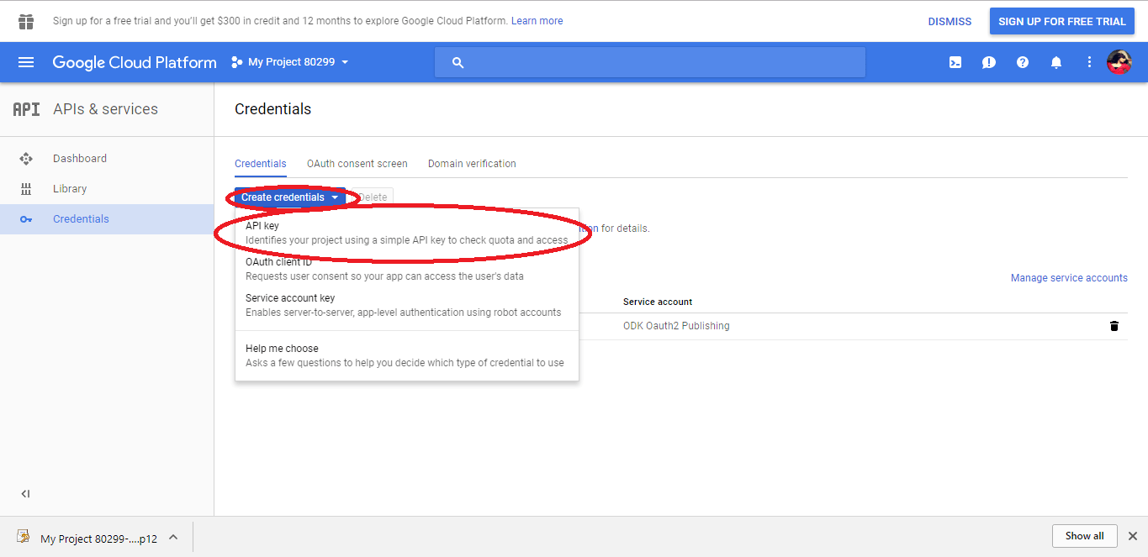1148x557 pixels.
Task: Click Show all downloads button
Action: (x=1085, y=536)
